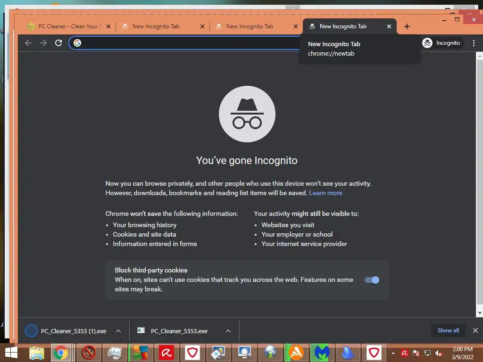Open the orange Avast taskbar app
483x362 pixels.
pyautogui.click(x=296, y=353)
